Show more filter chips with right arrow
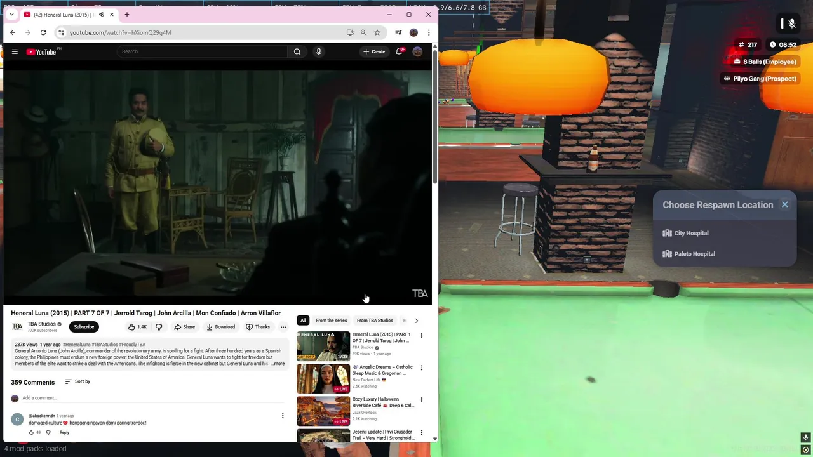Screen dimensions: 813x457 point(417,321)
